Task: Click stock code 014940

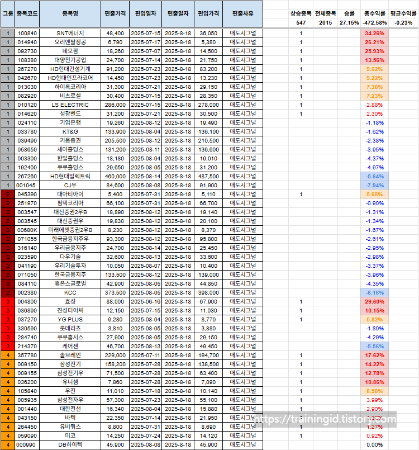Action: [x=27, y=42]
